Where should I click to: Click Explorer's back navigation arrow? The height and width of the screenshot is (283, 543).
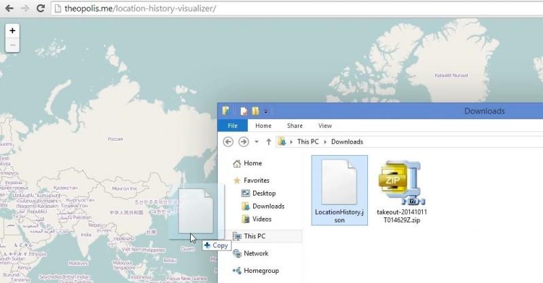click(228, 141)
